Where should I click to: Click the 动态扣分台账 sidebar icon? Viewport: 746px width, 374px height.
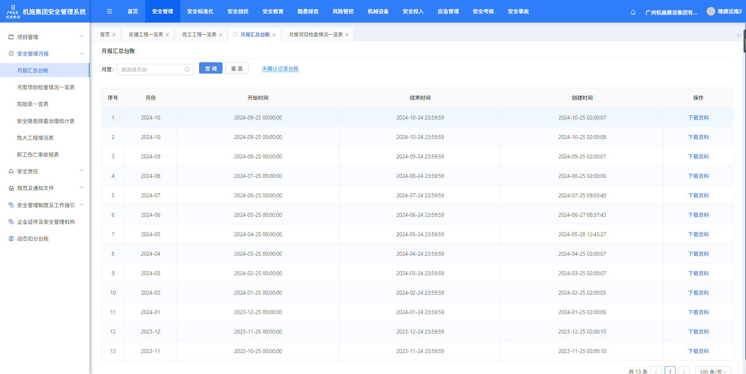pyautogui.click(x=11, y=239)
